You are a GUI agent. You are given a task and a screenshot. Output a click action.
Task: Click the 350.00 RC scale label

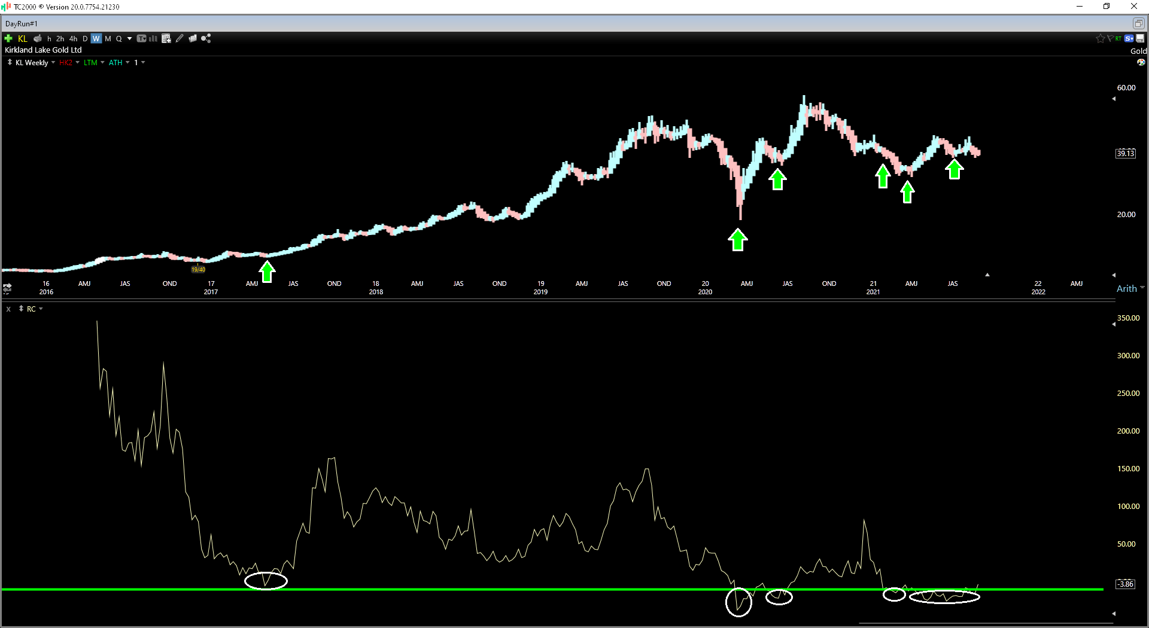click(x=1128, y=318)
